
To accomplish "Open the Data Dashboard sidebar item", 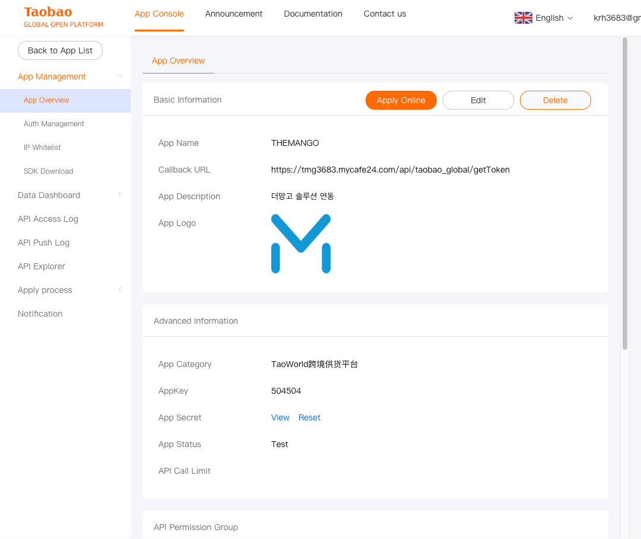I will [49, 195].
